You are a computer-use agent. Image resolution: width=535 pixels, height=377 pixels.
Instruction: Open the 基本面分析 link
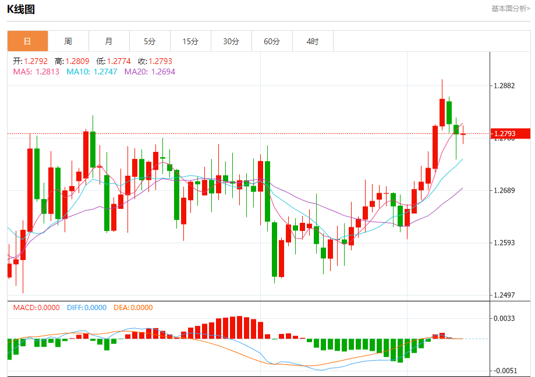coord(511,9)
